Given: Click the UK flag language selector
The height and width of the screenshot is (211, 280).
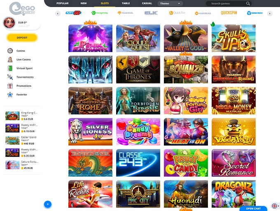Looking at the screenshot, I should coord(275,206).
